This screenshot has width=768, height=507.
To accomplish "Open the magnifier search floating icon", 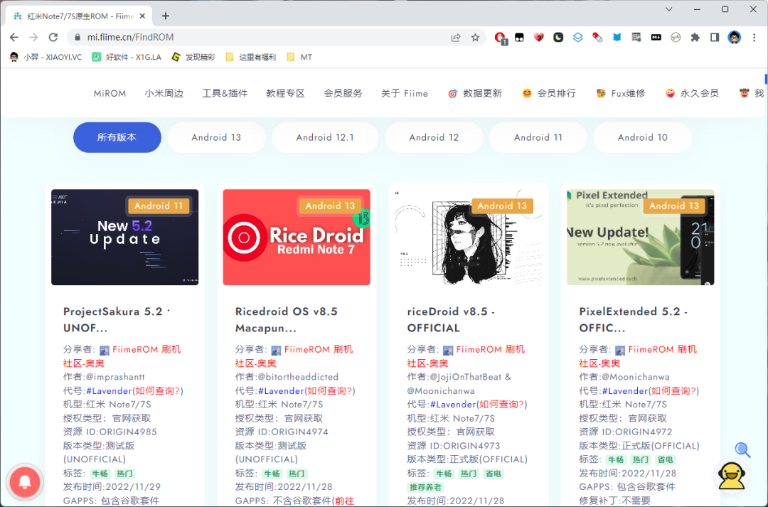I will [x=742, y=449].
